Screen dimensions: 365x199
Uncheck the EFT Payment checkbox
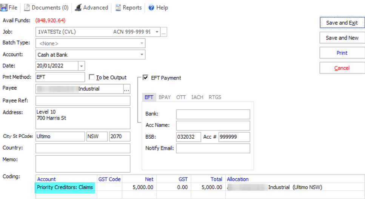(146, 78)
